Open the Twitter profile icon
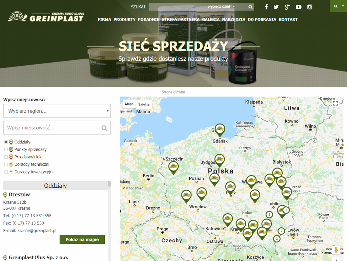This screenshot has width=347, height=261. tap(276, 7)
